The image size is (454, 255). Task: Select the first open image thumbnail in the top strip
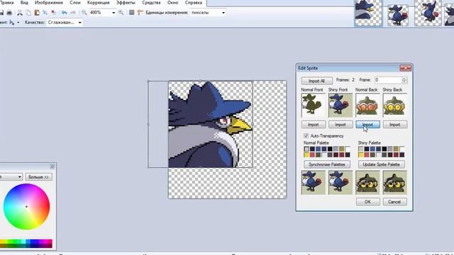(x=368, y=13)
